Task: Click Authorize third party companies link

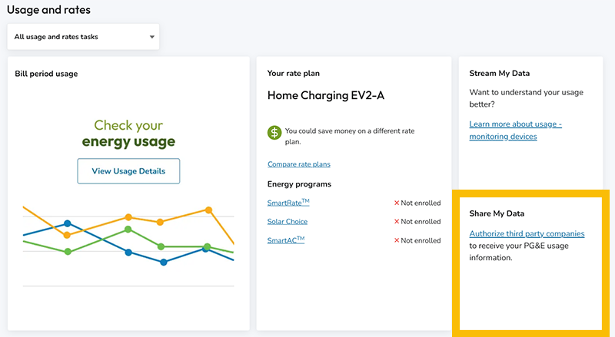Action: pos(527,233)
